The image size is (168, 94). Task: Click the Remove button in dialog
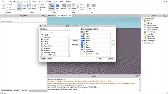click(x=75, y=44)
